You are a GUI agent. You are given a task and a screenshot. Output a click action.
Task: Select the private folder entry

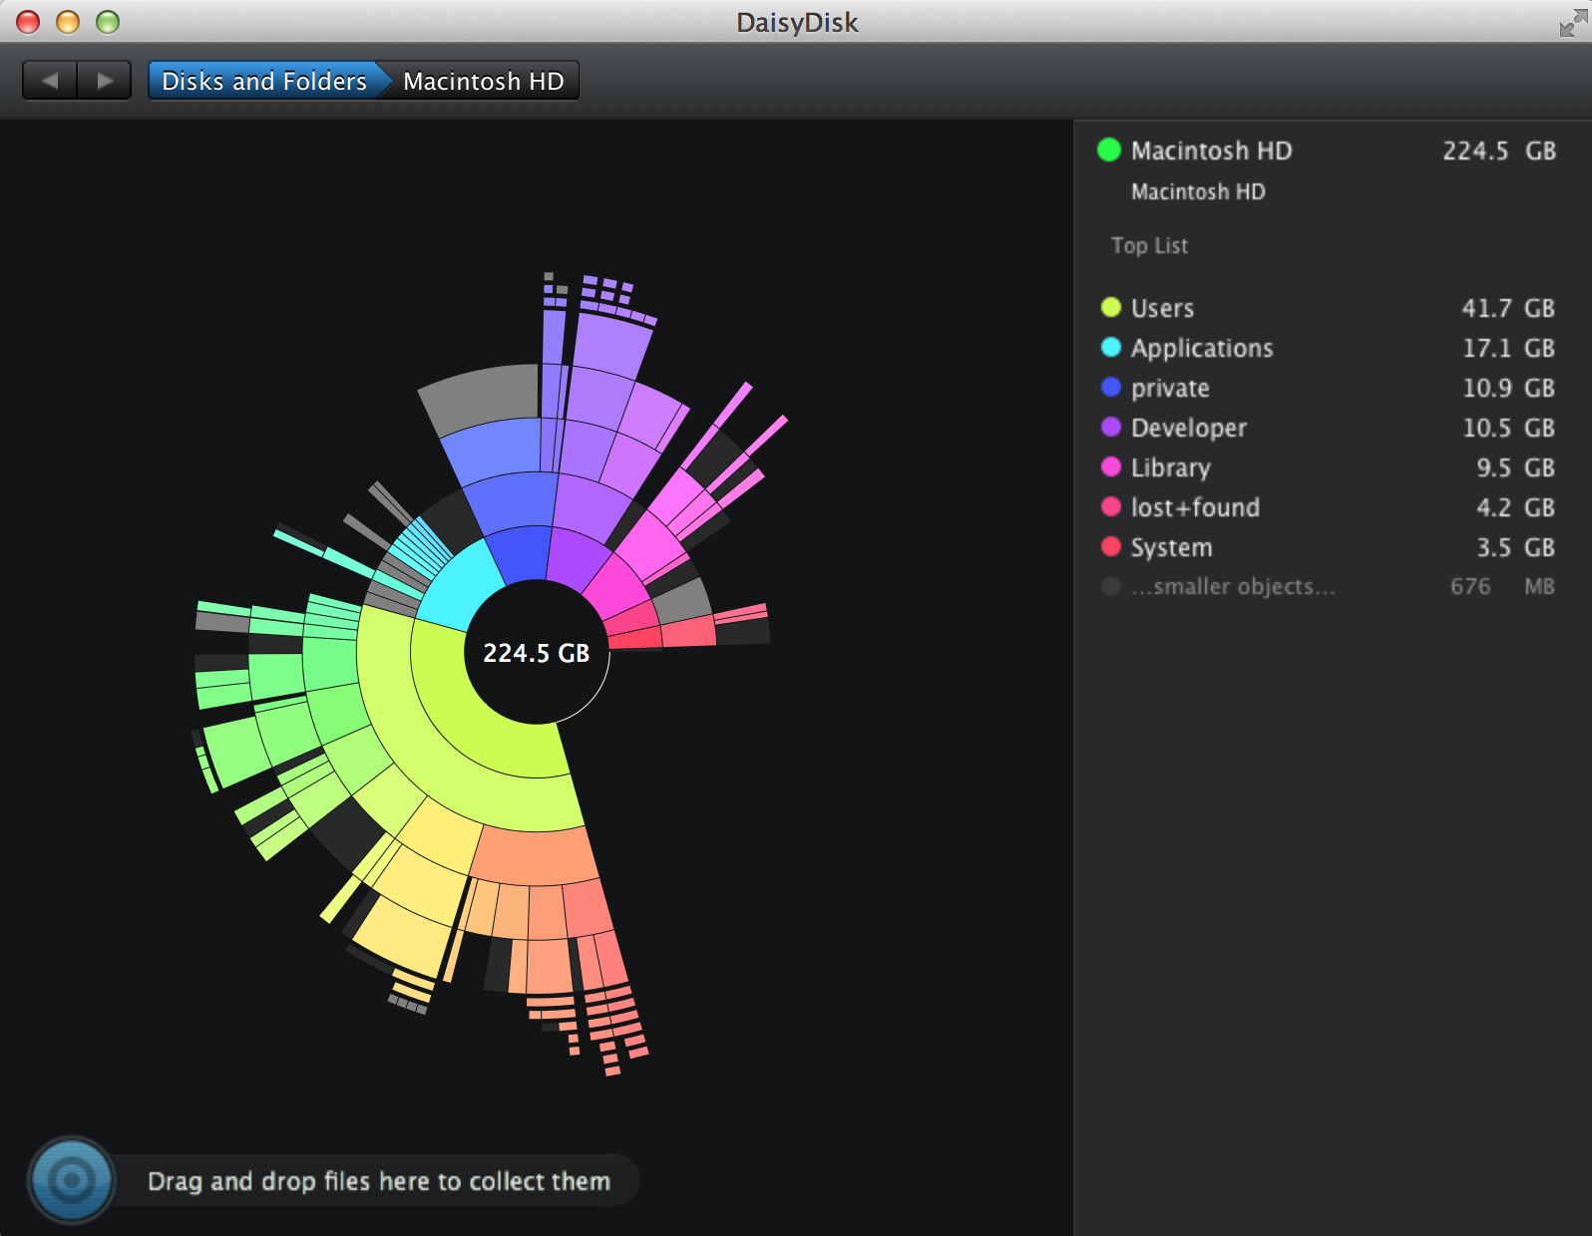(1328, 388)
